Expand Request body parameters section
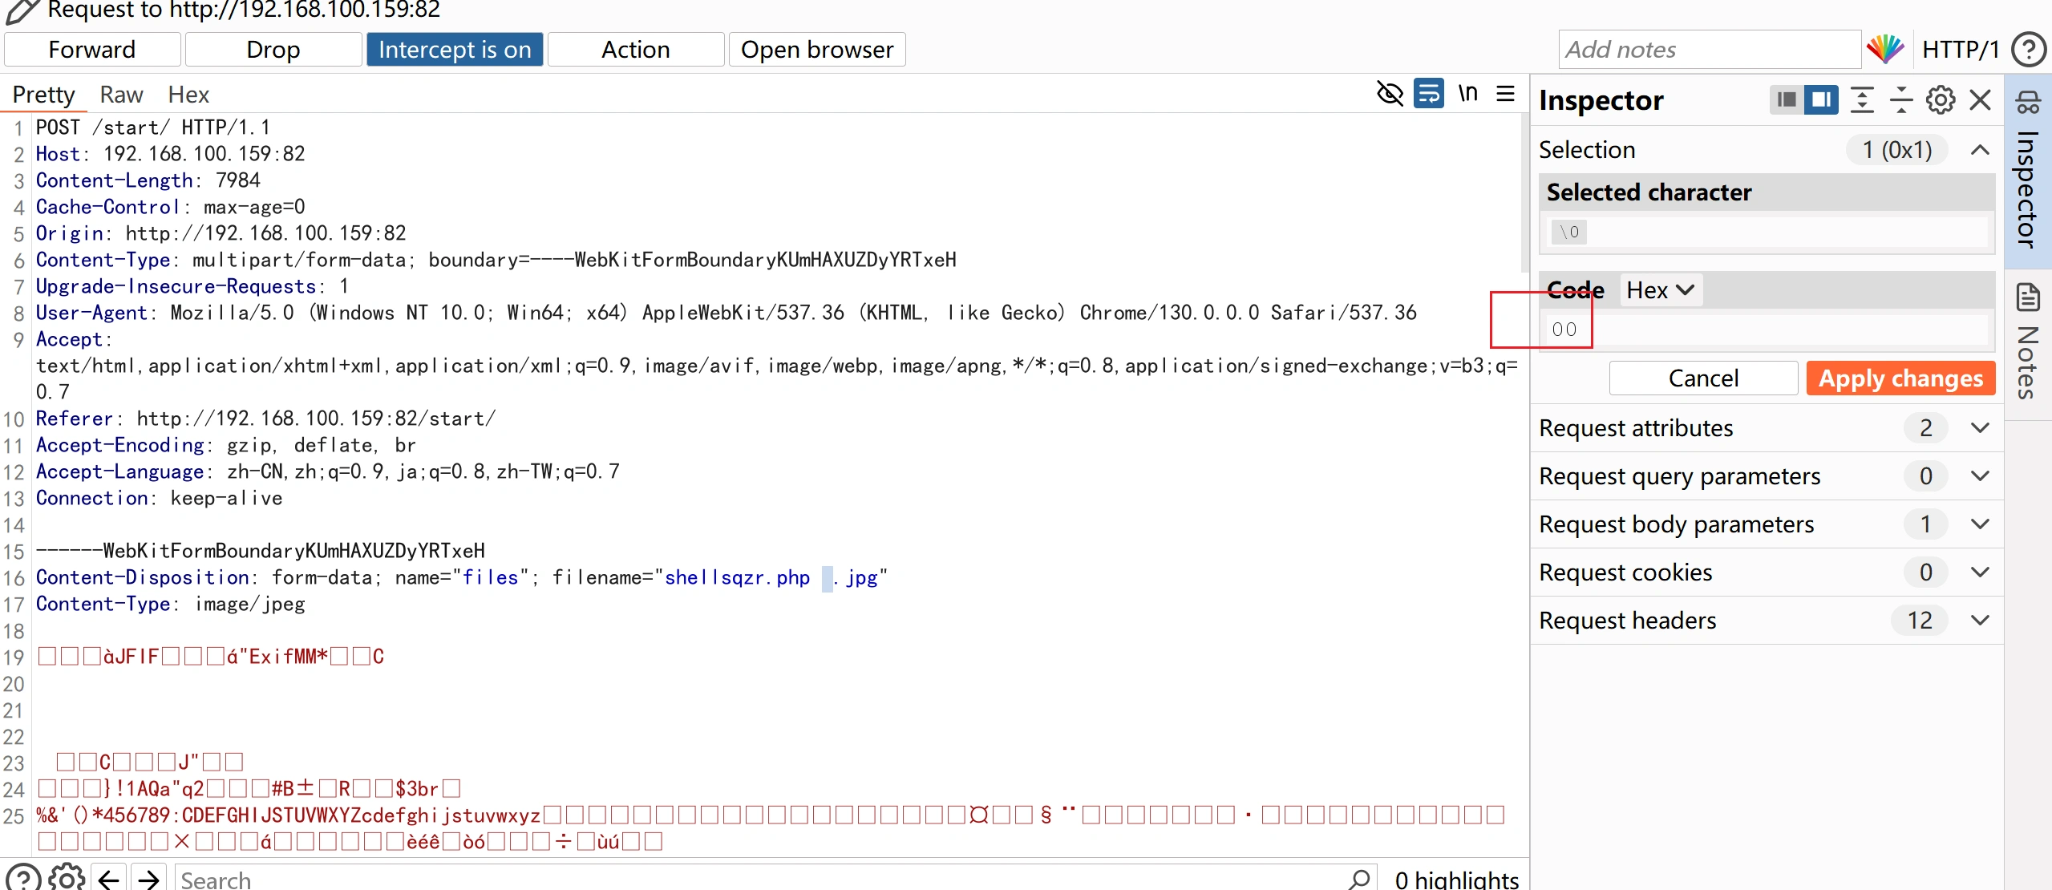This screenshot has width=2052, height=890. pos(1979,524)
